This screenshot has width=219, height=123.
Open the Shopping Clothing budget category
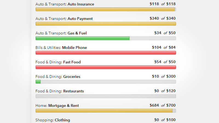[53, 120]
